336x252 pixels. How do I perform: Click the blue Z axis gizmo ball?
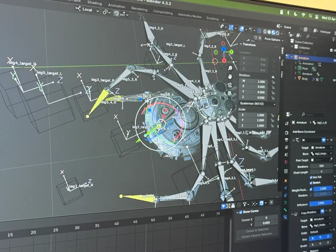224,49
